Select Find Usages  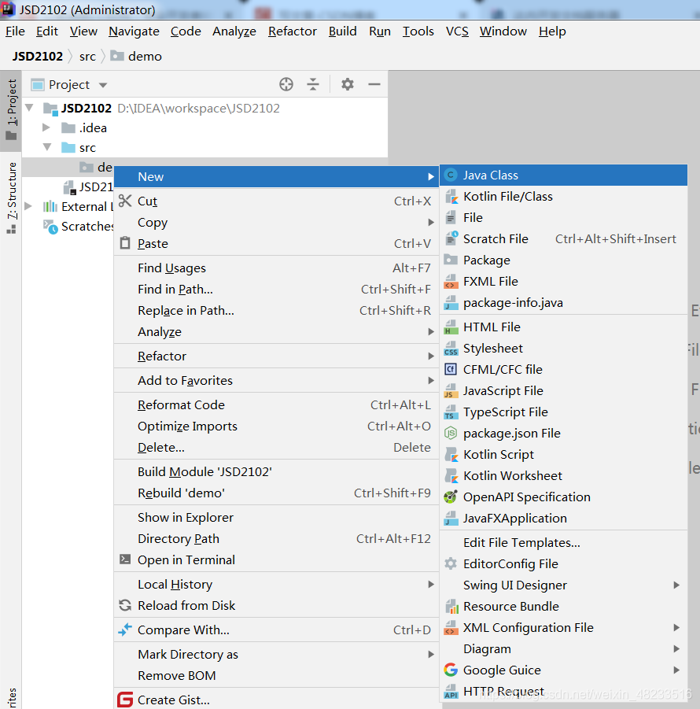coord(275,268)
